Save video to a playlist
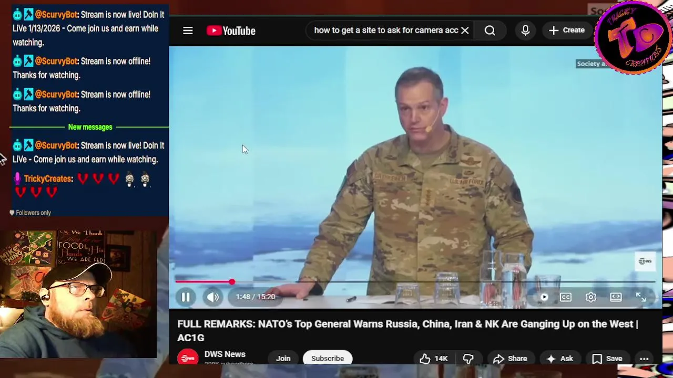Image resolution: width=673 pixels, height=378 pixels. 607,359
